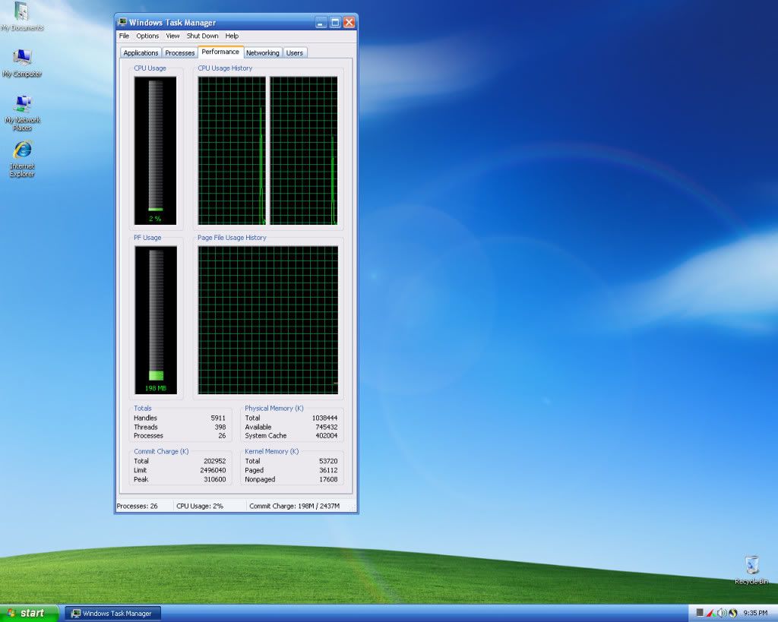Click the System Cache value 402004
This screenshot has width=778, height=622.
point(327,436)
